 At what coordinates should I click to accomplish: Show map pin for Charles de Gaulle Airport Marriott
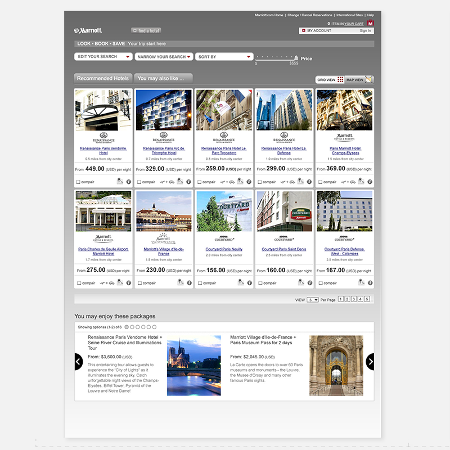click(120, 282)
